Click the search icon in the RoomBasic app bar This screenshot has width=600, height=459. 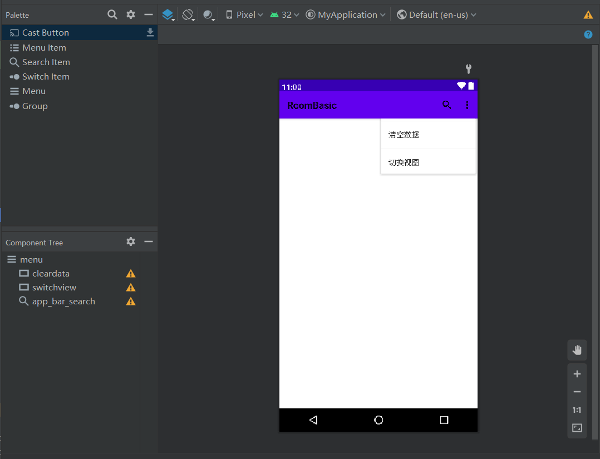tap(446, 105)
